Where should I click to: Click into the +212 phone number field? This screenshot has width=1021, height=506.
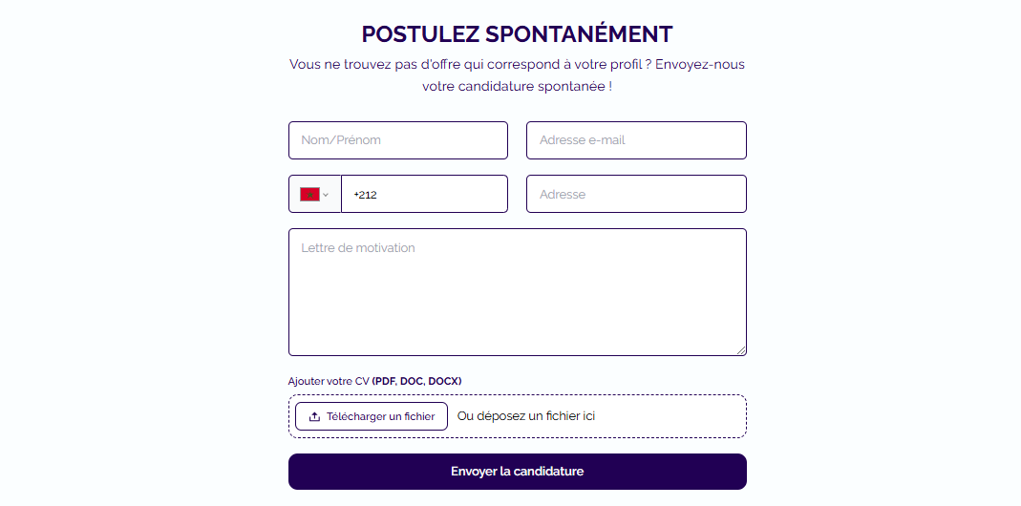425,194
